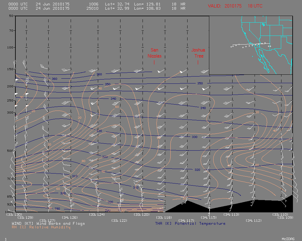302x241 pixels.
Task: Click the station ID 25010 in the header
Action: point(92,8)
